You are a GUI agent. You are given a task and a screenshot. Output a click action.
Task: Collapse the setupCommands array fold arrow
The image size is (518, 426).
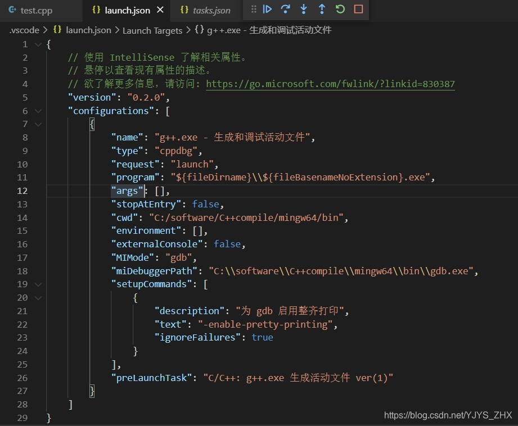tap(38, 284)
